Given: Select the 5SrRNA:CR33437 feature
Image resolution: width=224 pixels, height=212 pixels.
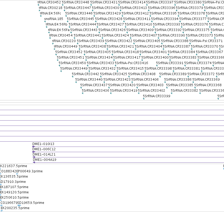Looking at the screenshot, I should (94, 85).
